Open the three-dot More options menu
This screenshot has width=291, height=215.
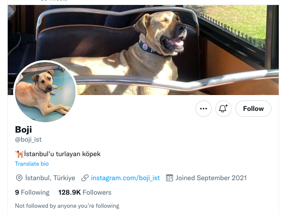tap(203, 109)
